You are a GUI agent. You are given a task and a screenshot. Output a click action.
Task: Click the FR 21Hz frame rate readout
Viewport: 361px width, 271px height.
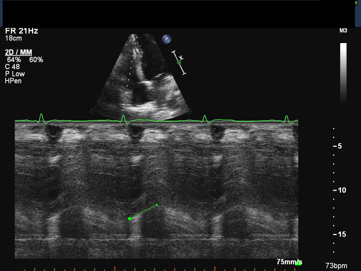click(x=22, y=31)
